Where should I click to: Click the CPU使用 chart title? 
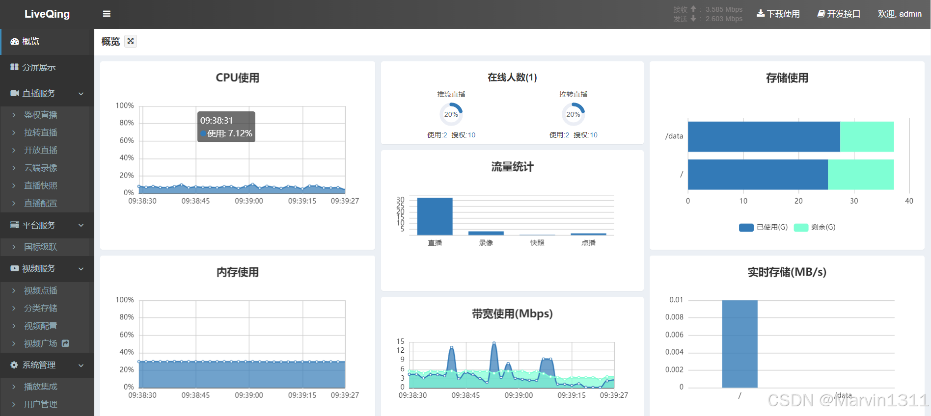(x=238, y=78)
